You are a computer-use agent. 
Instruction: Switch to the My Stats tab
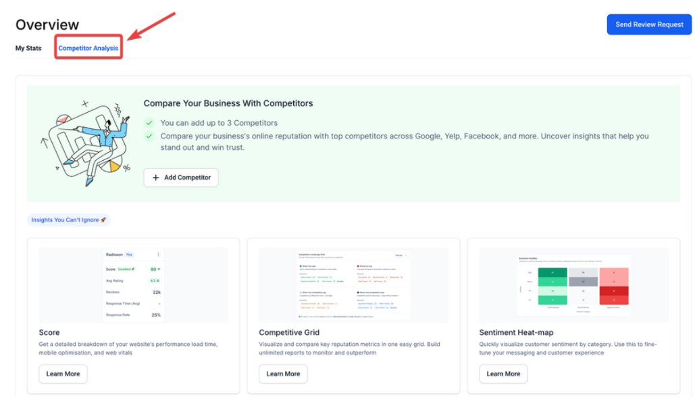[28, 49]
